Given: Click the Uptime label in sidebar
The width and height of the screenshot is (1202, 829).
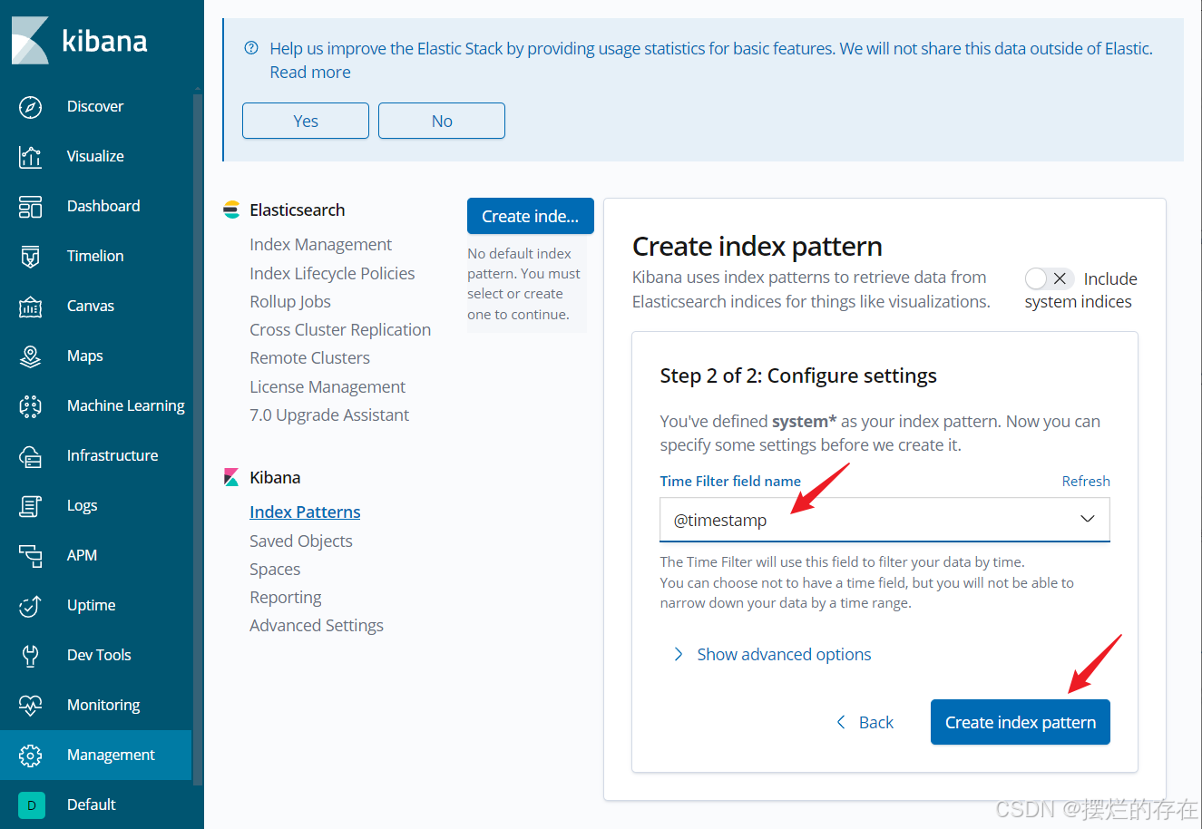Looking at the screenshot, I should [91, 605].
